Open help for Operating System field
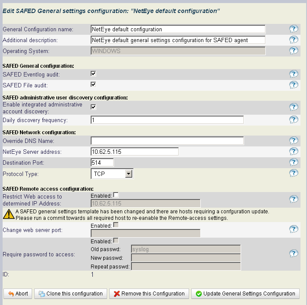The width and height of the screenshot is (307, 305). tap(294, 50)
